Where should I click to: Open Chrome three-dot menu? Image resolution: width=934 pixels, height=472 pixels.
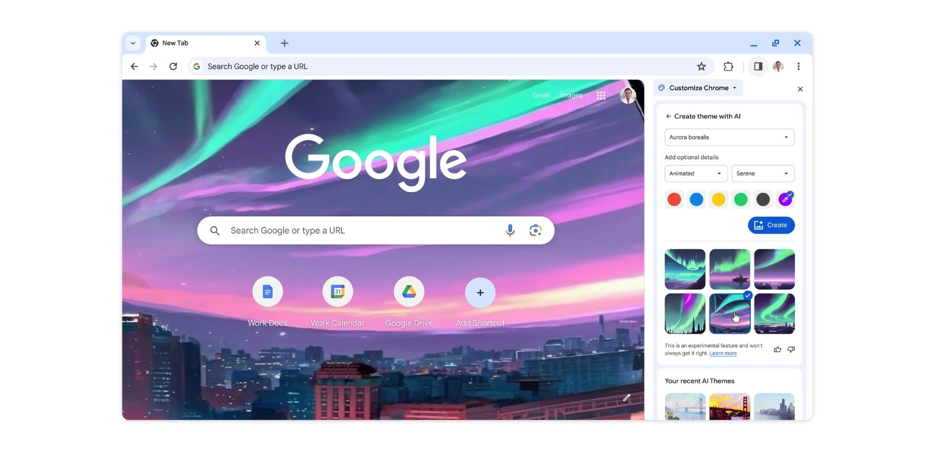799,66
